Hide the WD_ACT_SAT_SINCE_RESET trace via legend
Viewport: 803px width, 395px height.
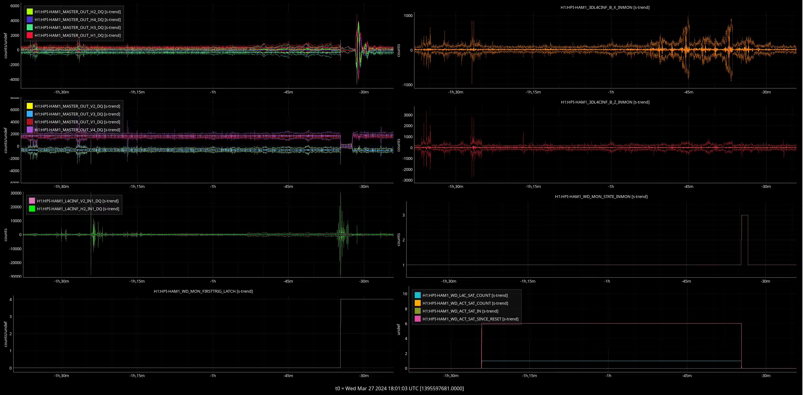[x=470, y=319]
